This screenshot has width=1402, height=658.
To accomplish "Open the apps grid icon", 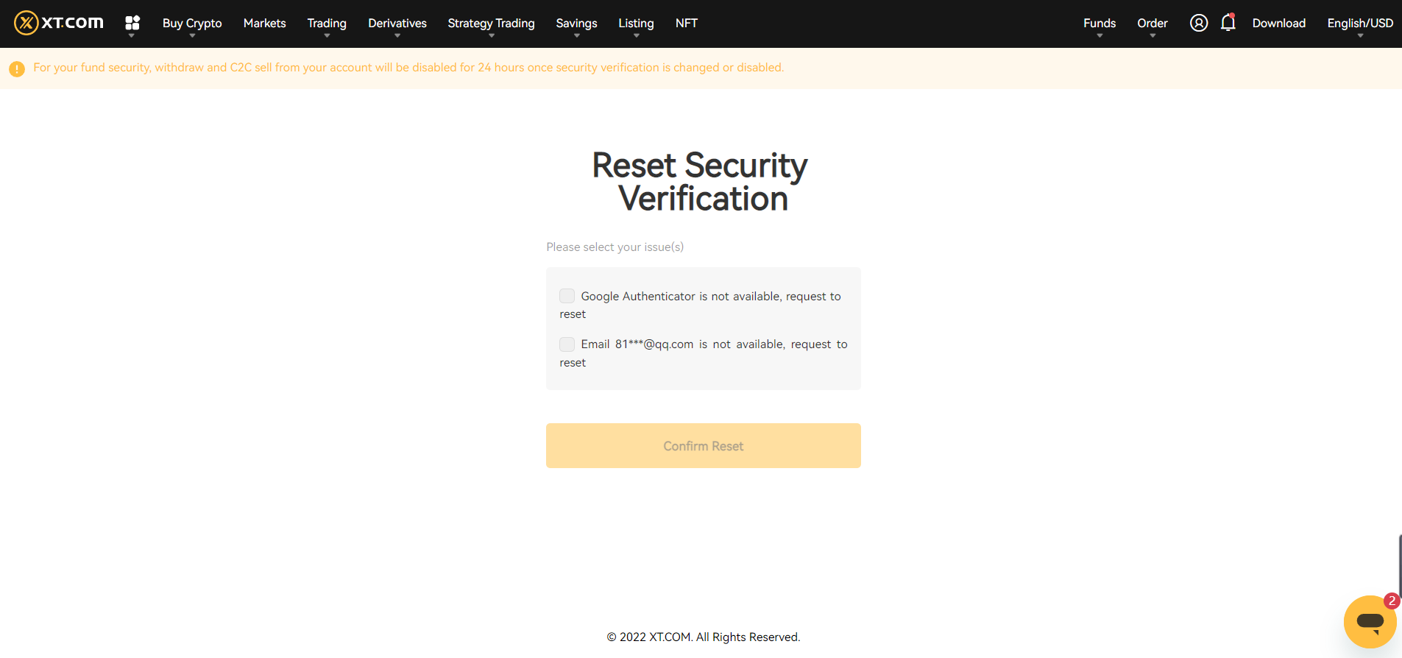I will click(132, 23).
